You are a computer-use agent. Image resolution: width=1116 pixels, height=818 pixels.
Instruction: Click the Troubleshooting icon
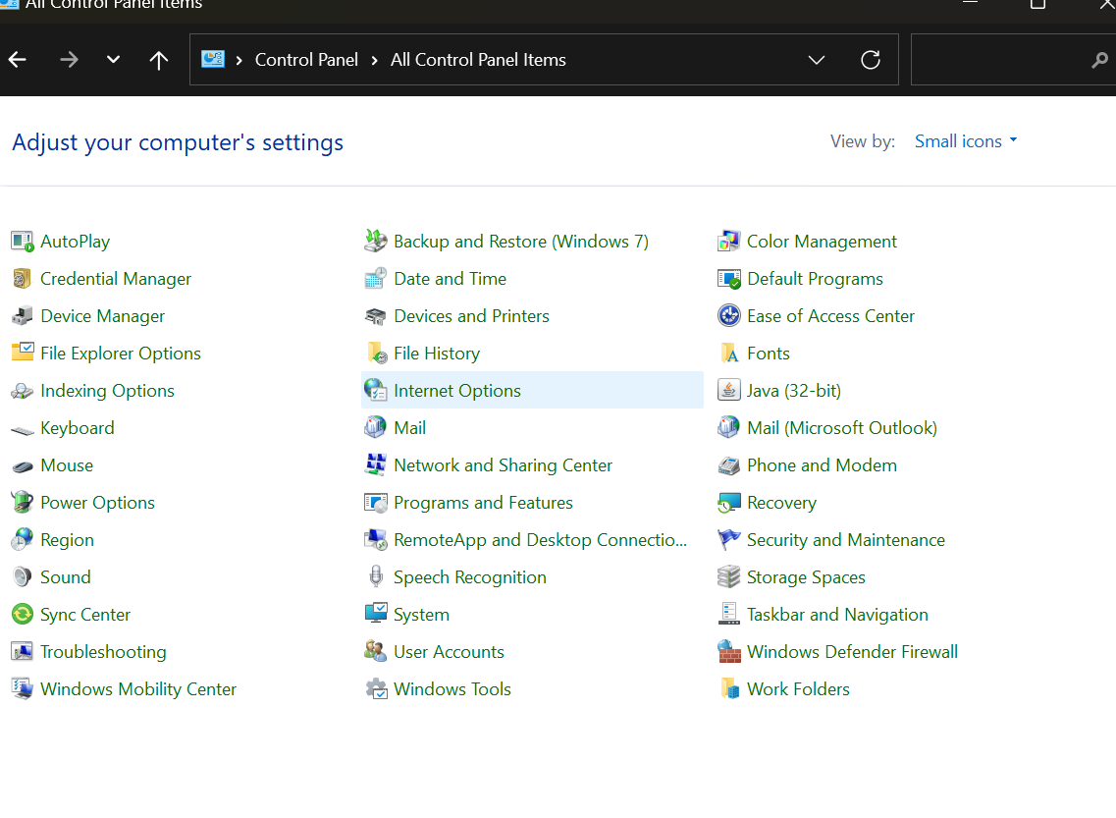pos(22,651)
